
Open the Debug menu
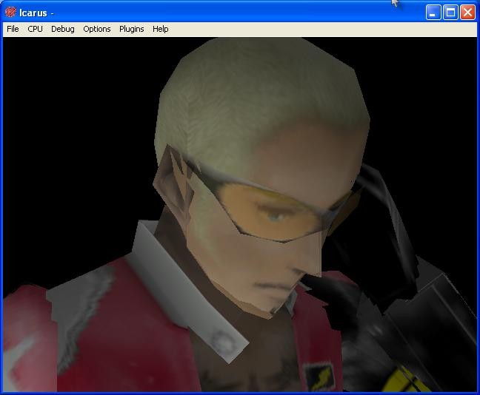[x=63, y=29]
